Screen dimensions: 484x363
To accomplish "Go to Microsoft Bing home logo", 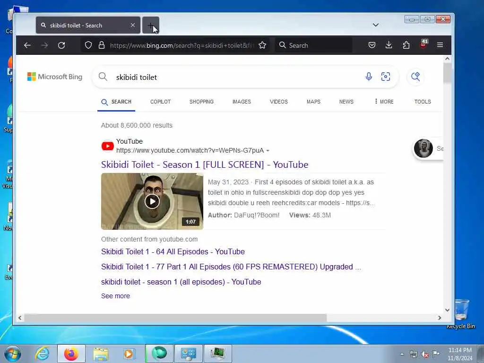I will [55, 77].
